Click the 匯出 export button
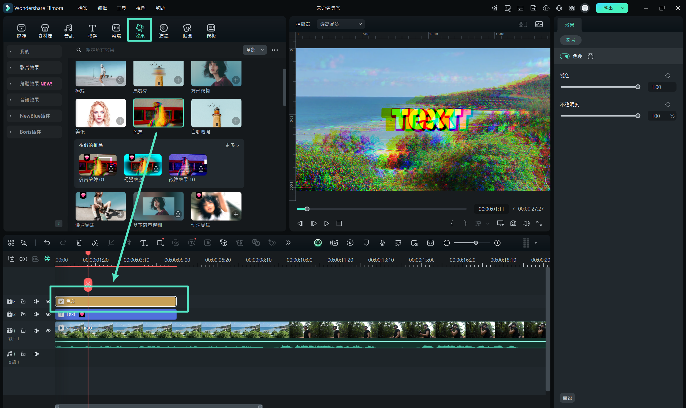686x408 pixels. tap(608, 8)
